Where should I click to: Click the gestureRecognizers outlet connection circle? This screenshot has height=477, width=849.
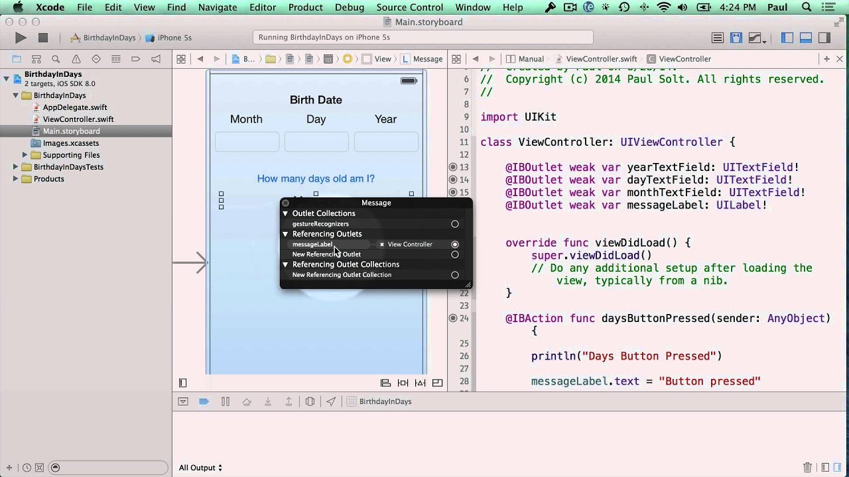click(455, 224)
